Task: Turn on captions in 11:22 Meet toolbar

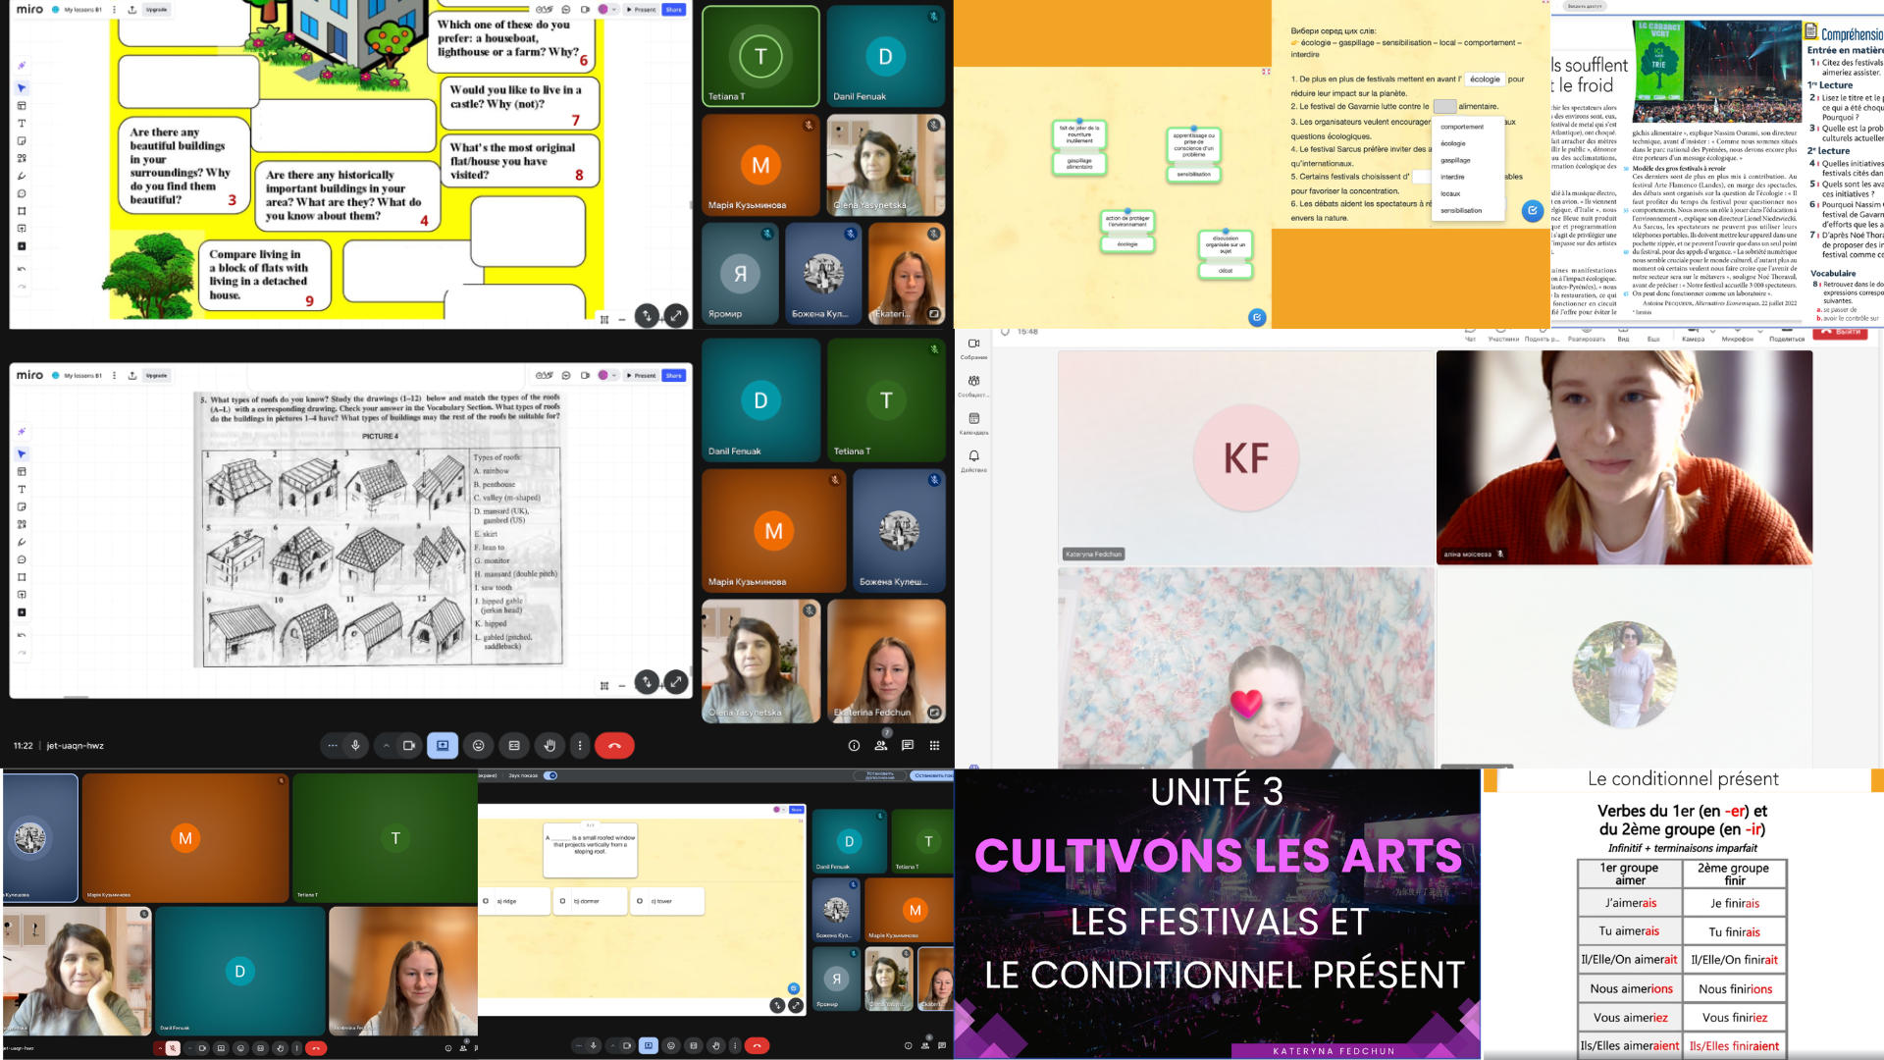Action: pyautogui.click(x=514, y=746)
